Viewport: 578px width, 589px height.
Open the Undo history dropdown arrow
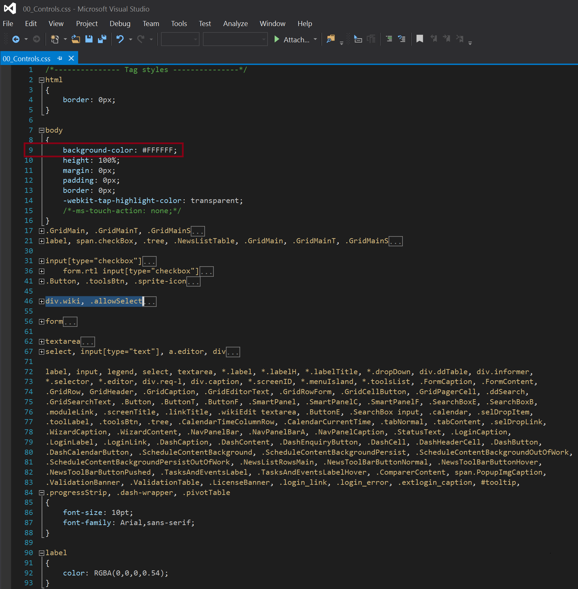[131, 39]
